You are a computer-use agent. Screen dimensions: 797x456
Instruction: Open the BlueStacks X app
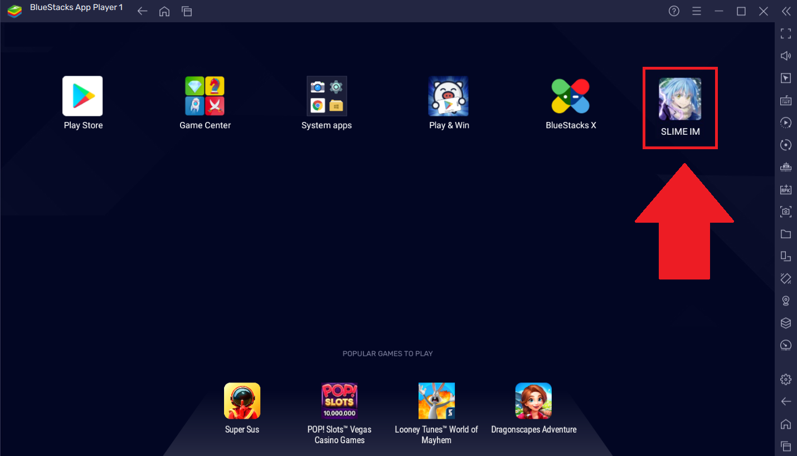(x=570, y=96)
